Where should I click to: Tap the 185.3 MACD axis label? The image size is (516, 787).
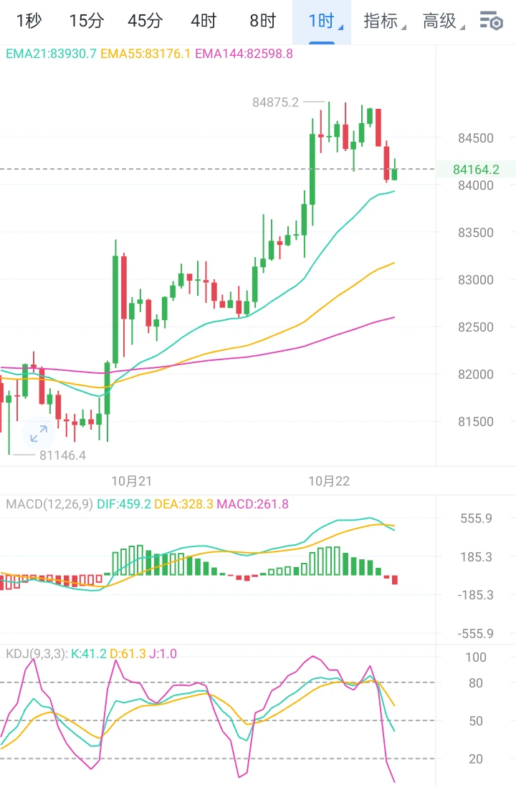pyautogui.click(x=477, y=556)
